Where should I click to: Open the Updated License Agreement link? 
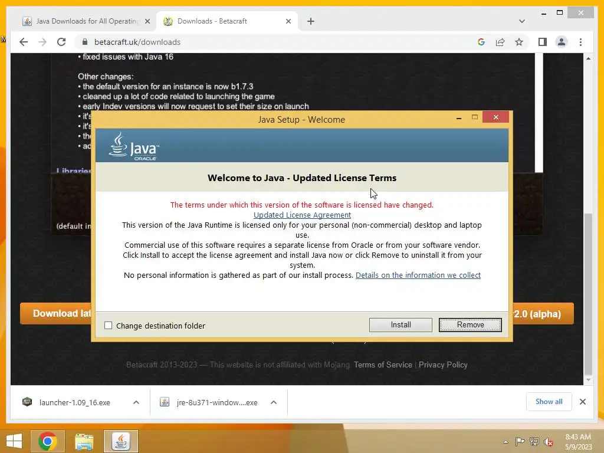click(x=302, y=215)
